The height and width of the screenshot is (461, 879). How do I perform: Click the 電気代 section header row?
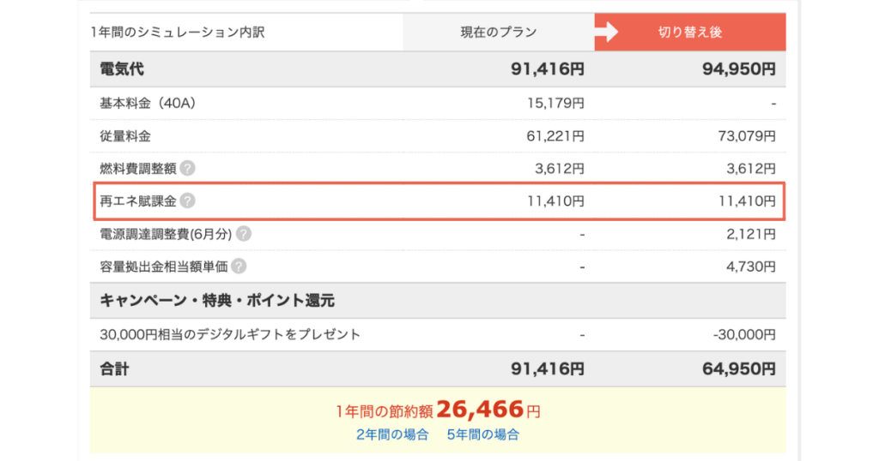pyautogui.click(x=438, y=69)
